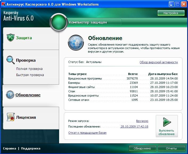Start Быстрая проверка scan
The height and width of the screenshot is (154, 188).
point(30,75)
